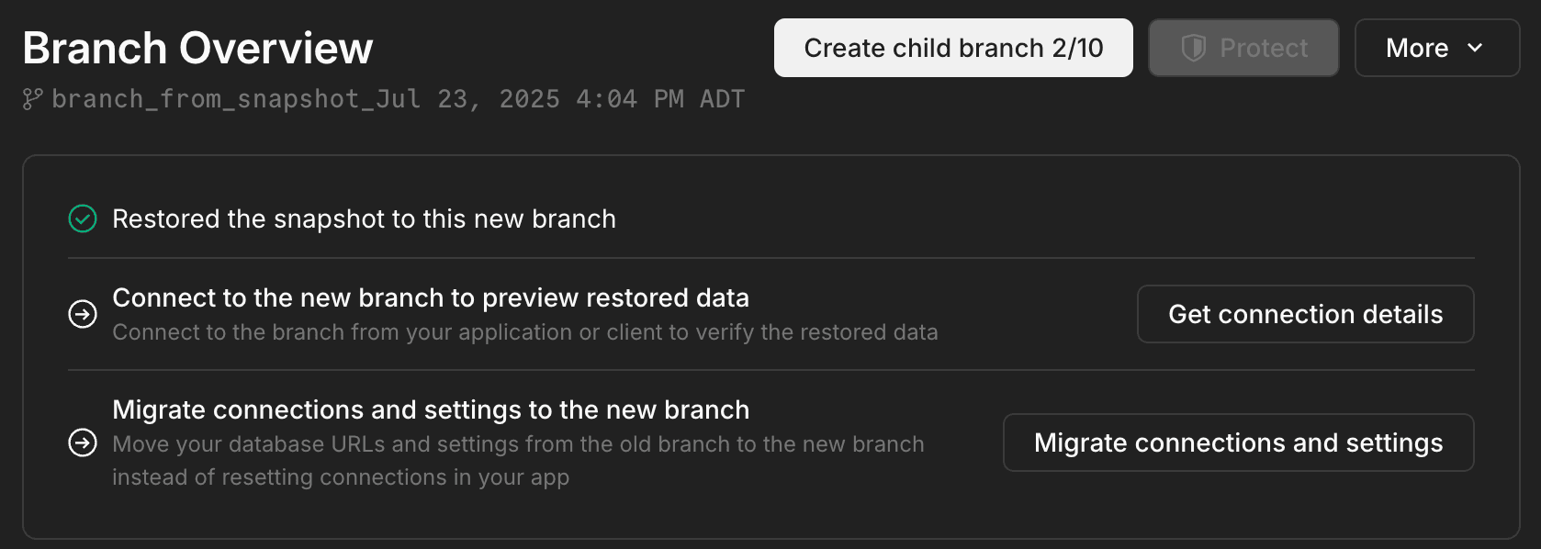This screenshot has height=549, width=1541.
Task: Click 'Restored the snapshot to this new branch'
Action: click(364, 218)
